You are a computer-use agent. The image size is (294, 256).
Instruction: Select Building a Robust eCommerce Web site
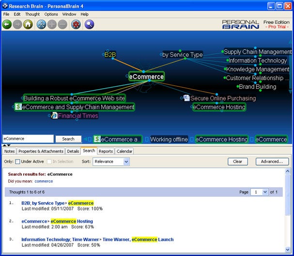(74, 98)
